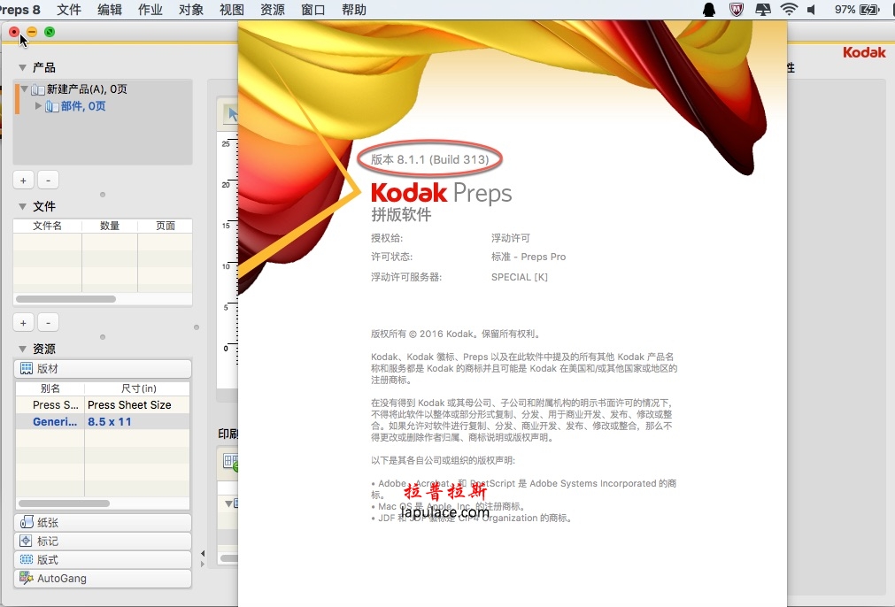The width and height of the screenshot is (895, 607).
Task: Sort by the 页面 column header
Action: point(165,226)
